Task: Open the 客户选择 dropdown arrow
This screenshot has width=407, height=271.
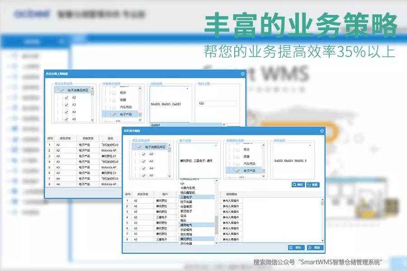Action: click(x=216, y=146)
